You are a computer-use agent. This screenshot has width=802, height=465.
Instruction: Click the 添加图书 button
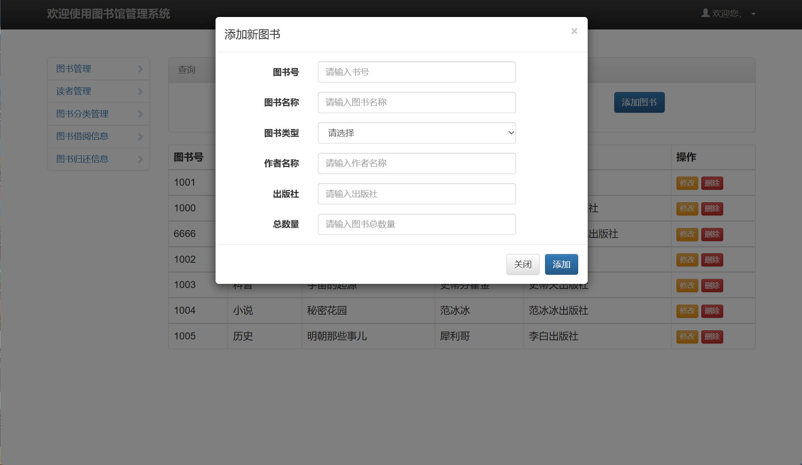click(x=639, y=102)
